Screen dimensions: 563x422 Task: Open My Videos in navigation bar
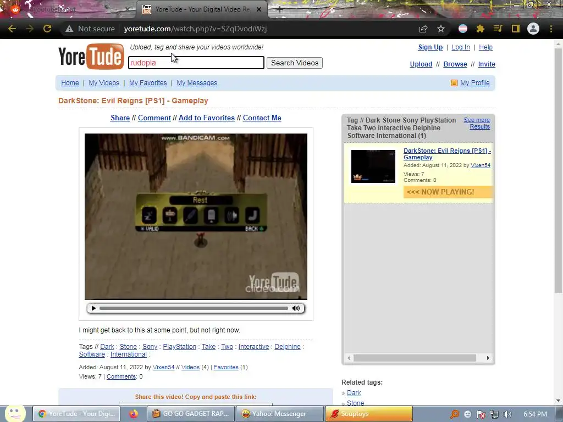coord(104,83)
